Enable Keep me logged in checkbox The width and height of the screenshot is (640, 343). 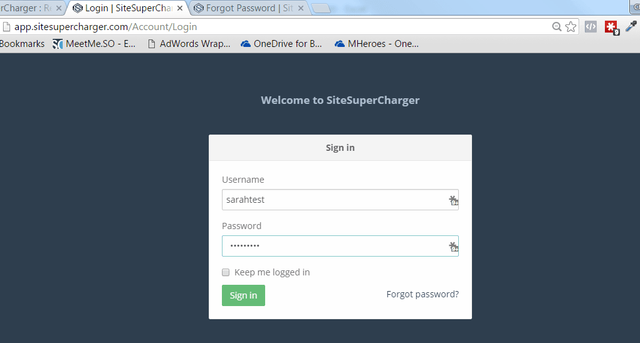point(226,272)
